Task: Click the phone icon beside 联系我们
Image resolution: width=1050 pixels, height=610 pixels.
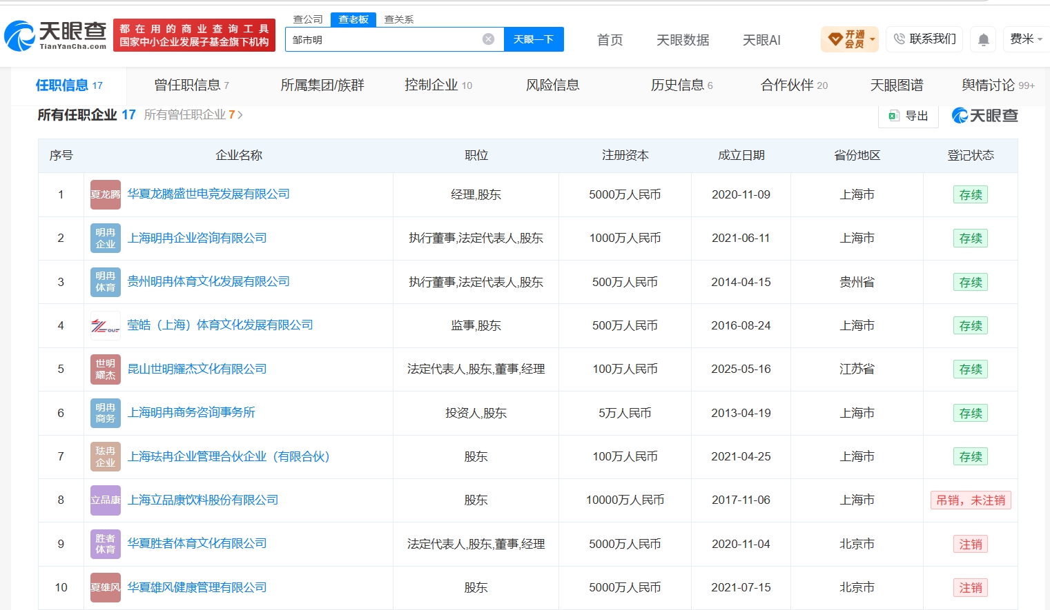Action: (899, 39)
